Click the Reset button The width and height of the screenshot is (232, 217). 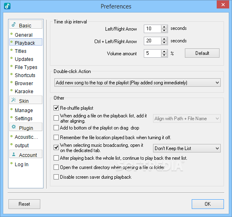[x=24, y=204]
